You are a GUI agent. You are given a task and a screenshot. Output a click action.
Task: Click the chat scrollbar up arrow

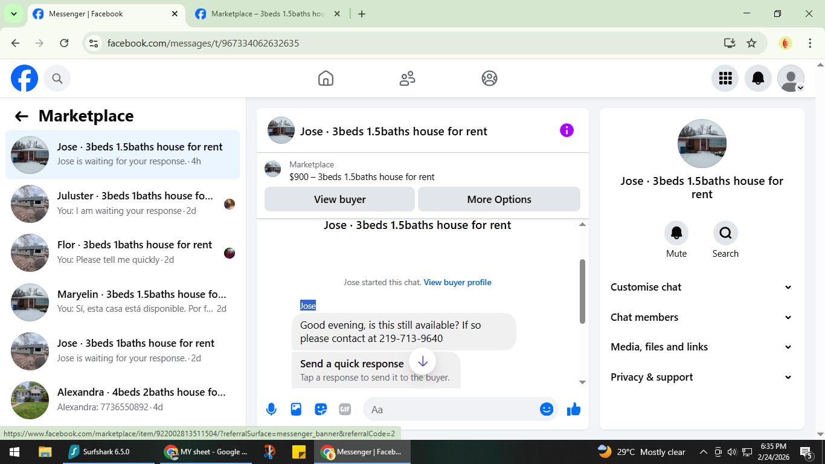[582, 224]
